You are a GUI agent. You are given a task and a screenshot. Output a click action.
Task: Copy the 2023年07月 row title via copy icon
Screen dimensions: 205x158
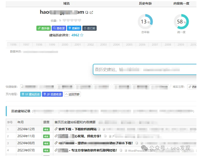click(x=121, y=150)
